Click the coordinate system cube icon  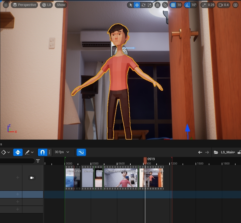tap(157, 5)
